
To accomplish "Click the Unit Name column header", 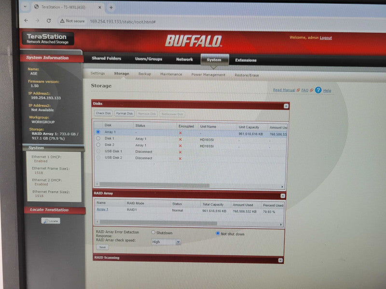I will 208,127.
